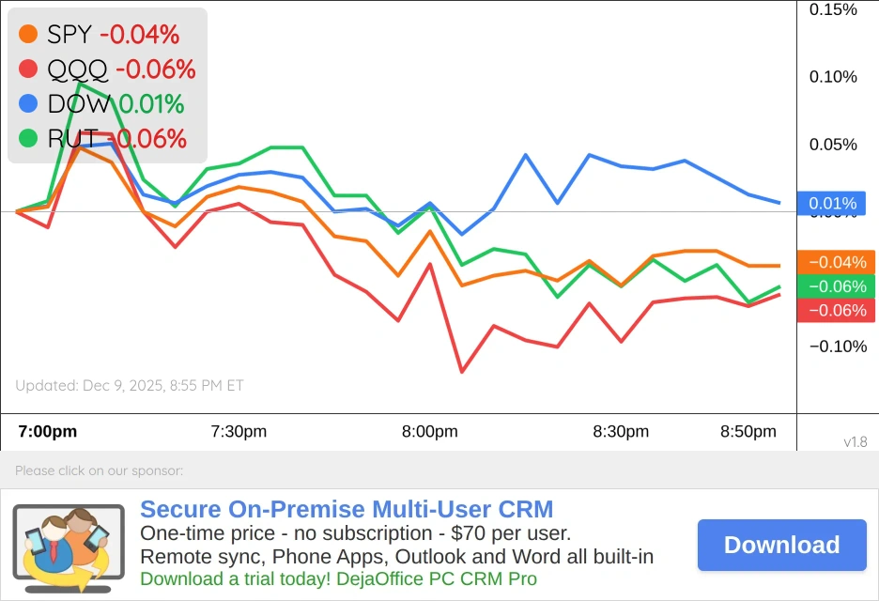Image resolution: width=879 pixels, height=601 pixels.
Task: Click the green RUT legend dot
Action: pos(28,138)
